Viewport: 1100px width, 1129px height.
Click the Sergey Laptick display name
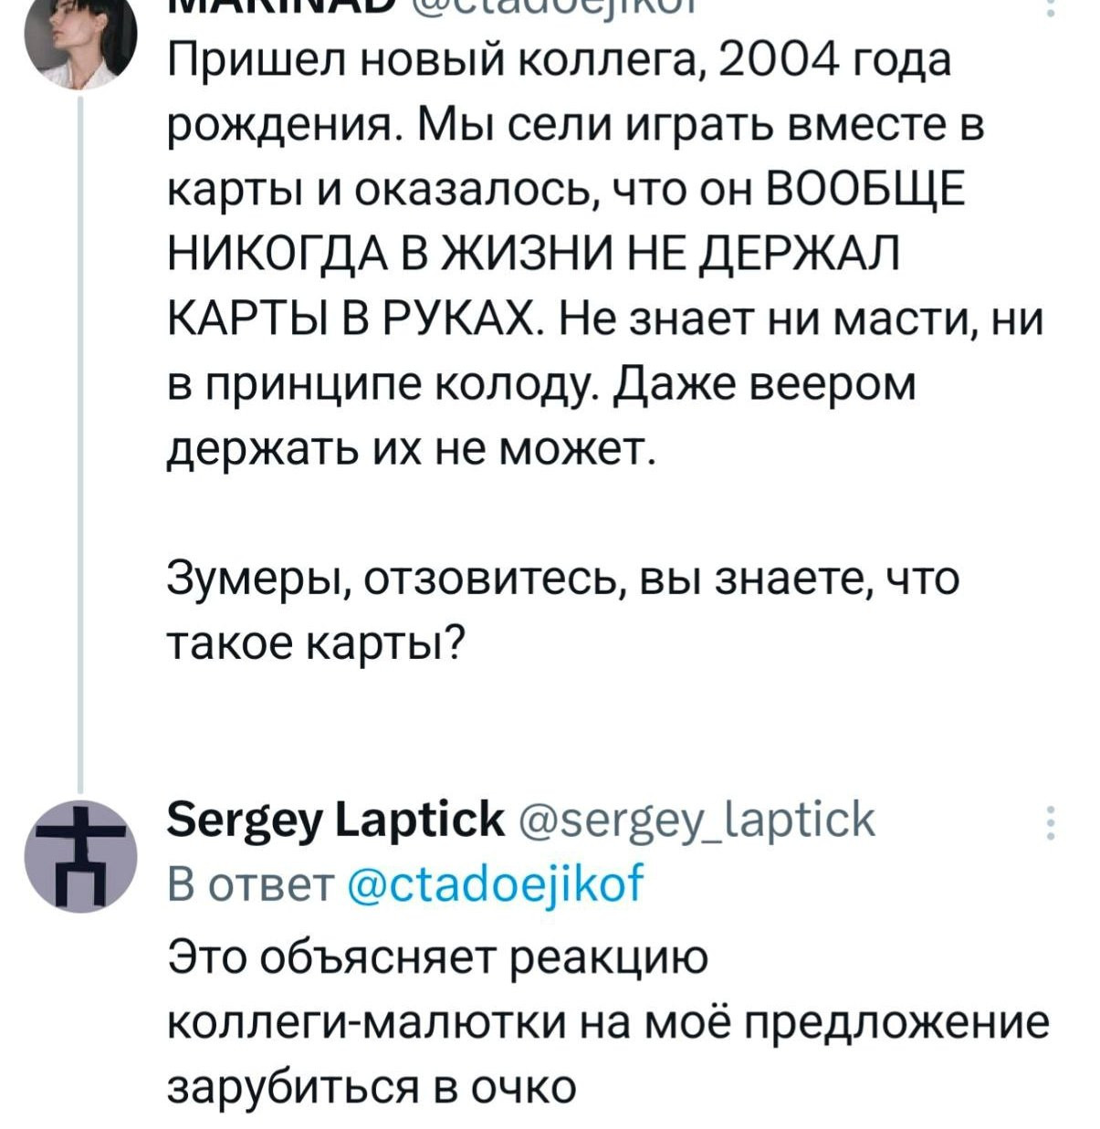click(x=336, y=820)
